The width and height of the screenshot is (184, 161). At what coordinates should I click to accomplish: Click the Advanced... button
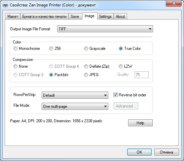point(126,106)
